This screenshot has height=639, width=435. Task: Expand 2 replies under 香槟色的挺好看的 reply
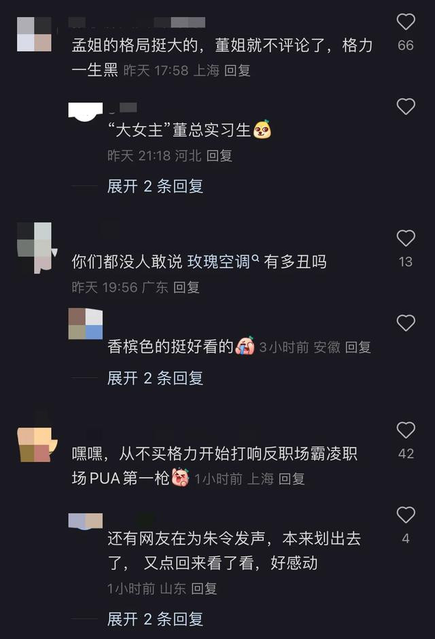coord(155,378)
